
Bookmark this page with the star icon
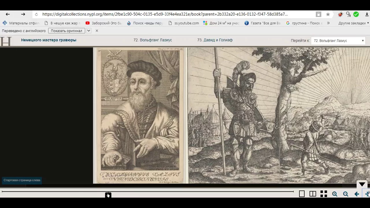tap(328, 14)
